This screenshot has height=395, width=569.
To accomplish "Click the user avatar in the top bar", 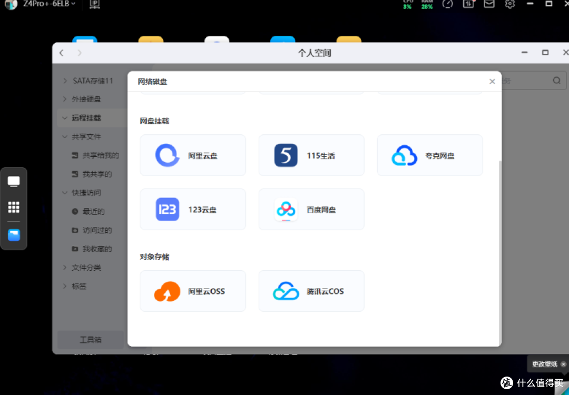I will 11,4.
